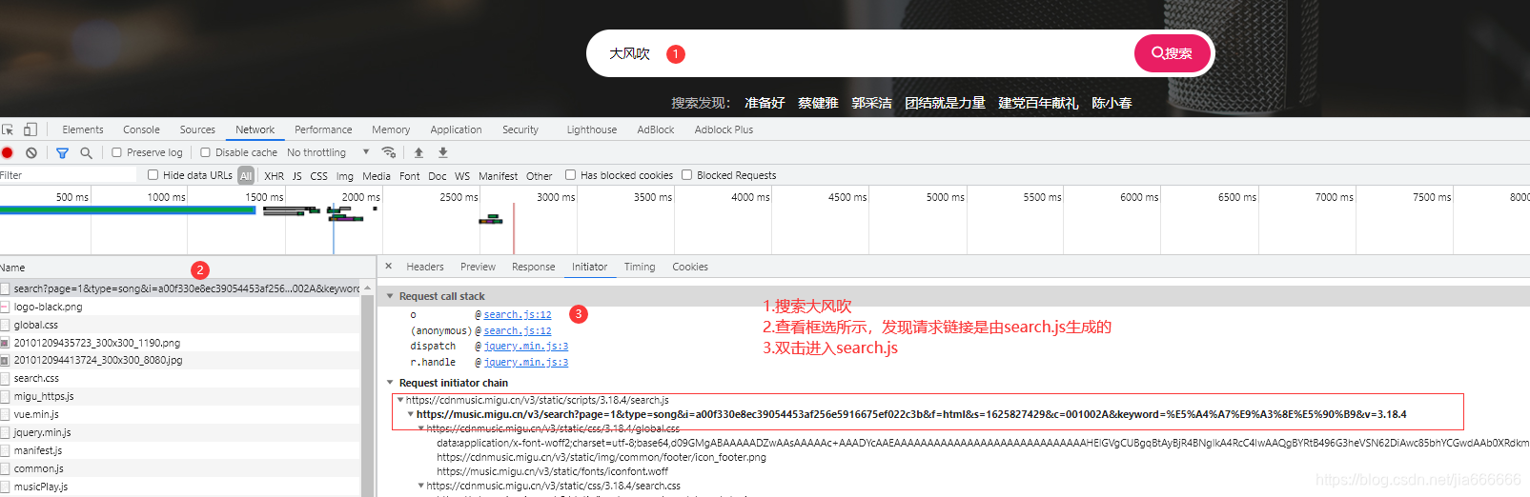This screenshot has height=497, width=1530.
Task: Open the Application tab
Action: point(456,129)
